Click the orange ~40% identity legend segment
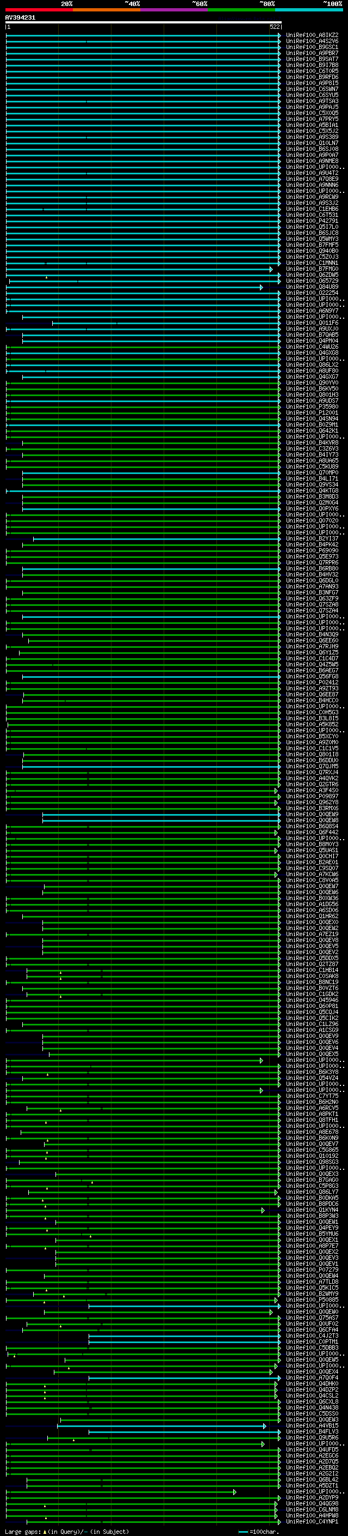This screenshot has width=348, height=1536. 107,10
